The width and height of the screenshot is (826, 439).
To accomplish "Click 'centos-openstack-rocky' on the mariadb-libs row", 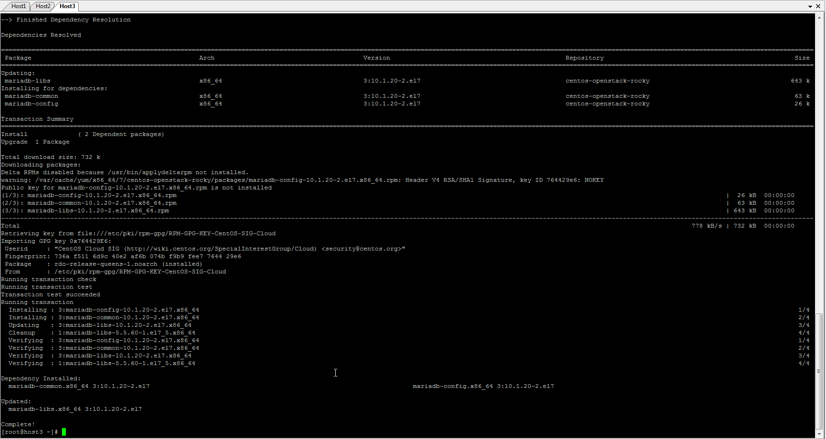I will pyautogui.click(x=608, y=81).
